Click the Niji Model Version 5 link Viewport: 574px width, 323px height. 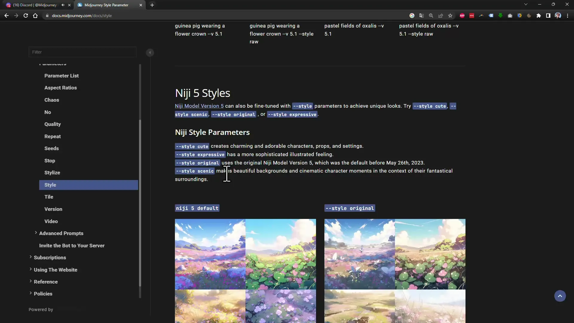(199, 106)
